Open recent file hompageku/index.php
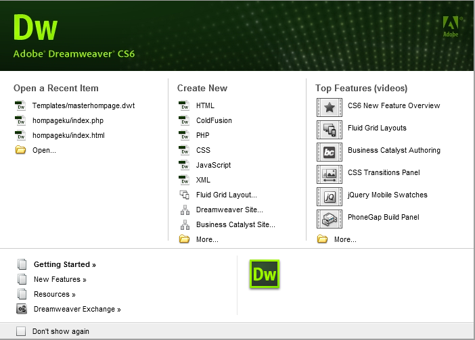Image resolution: width=475 pixels, height=340 pixels. tap(68, 120)
